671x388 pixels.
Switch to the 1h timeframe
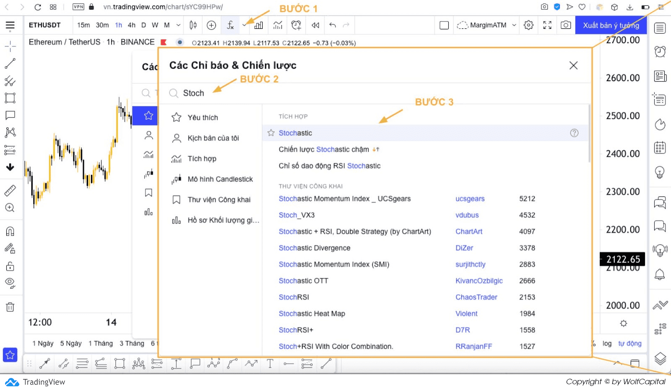click(119, 25)
